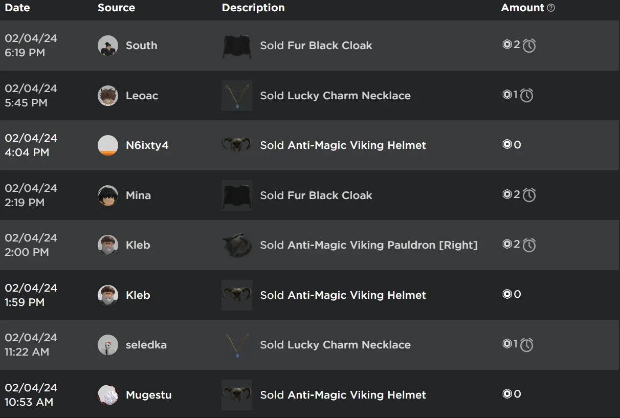Screen dimensions: 620x418
Task: Click Leoac's avatar picture
Action: tap(107, 95)
